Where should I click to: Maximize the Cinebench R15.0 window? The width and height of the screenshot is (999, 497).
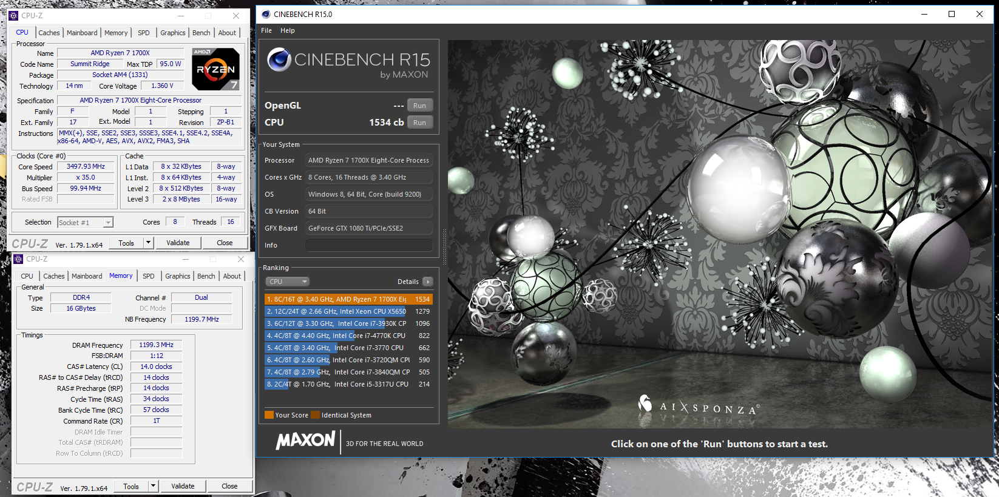(952, 14)
